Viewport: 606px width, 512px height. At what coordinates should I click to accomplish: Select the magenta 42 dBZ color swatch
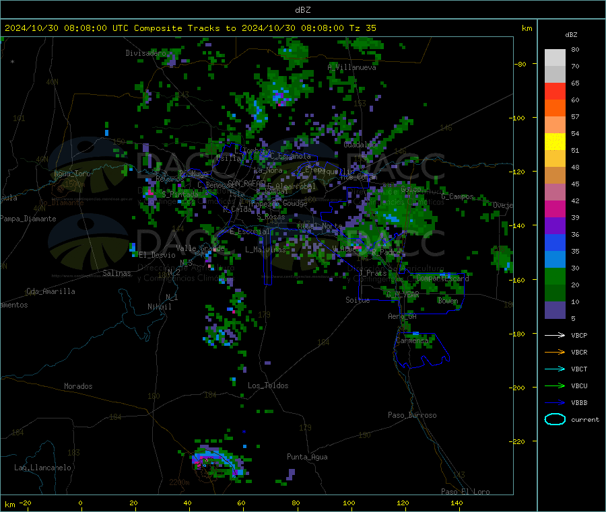pyautogui.click(x=555, y=209)
